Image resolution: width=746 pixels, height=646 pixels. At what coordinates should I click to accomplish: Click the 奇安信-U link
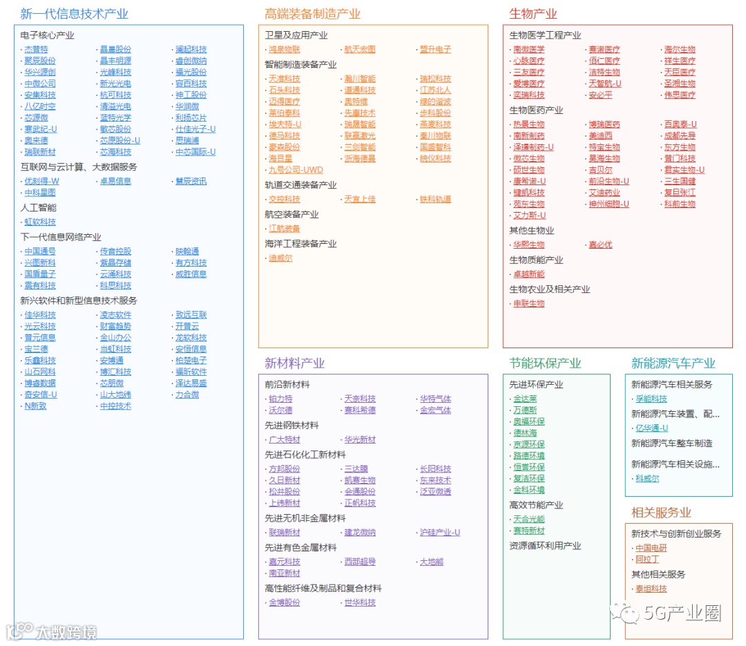coord(41,395)
